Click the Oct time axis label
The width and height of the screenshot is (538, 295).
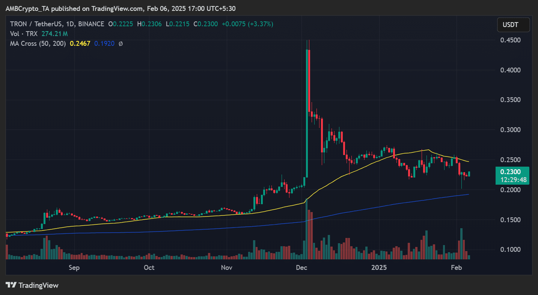point(149,268)
